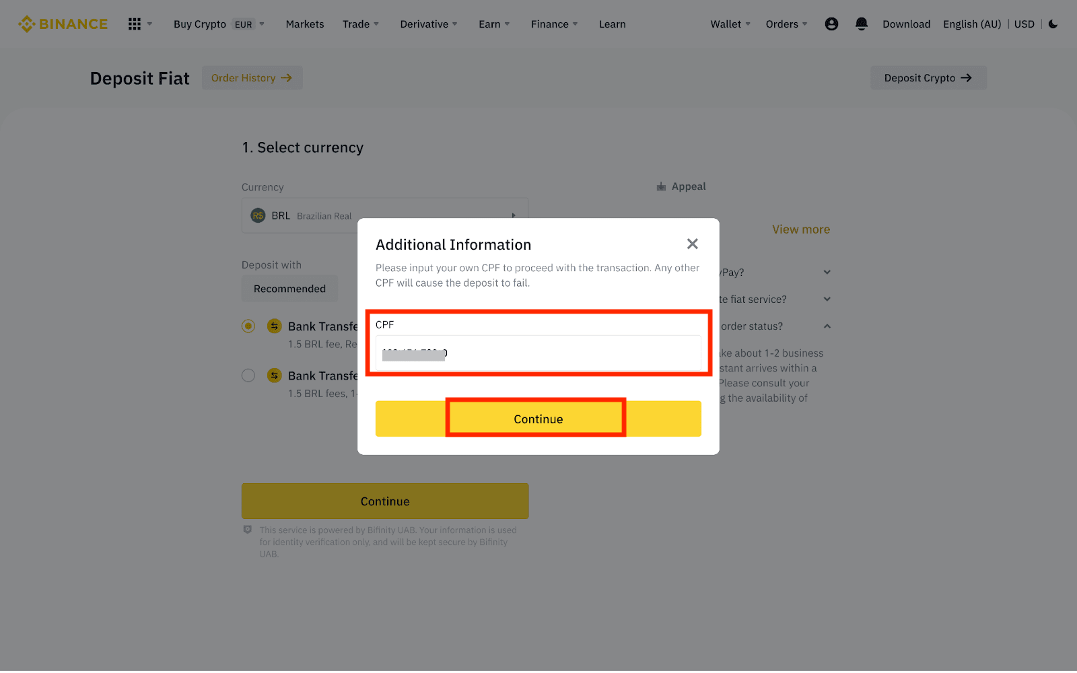Screen dimensions: 1077x673
Task: Open the notifications bell
Action: click(x=861, y=24)
